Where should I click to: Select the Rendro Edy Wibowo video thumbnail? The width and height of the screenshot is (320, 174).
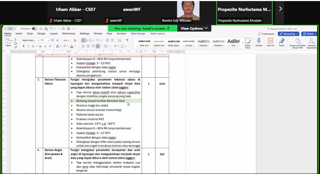click(189, 13)
